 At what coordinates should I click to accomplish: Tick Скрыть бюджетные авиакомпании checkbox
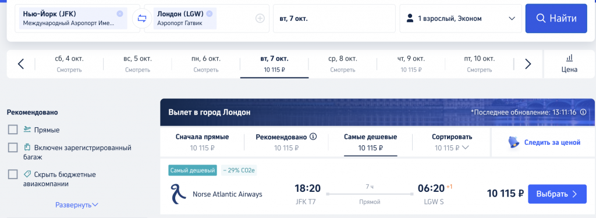tap(13, 174)
